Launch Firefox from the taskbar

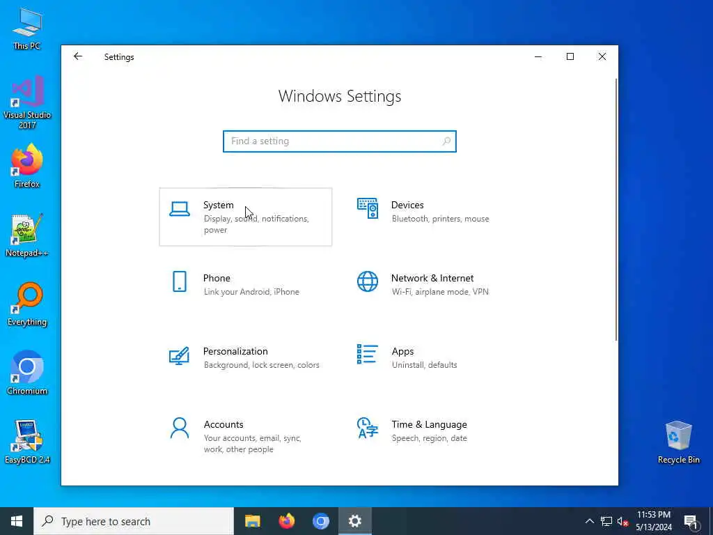[286, 521]
